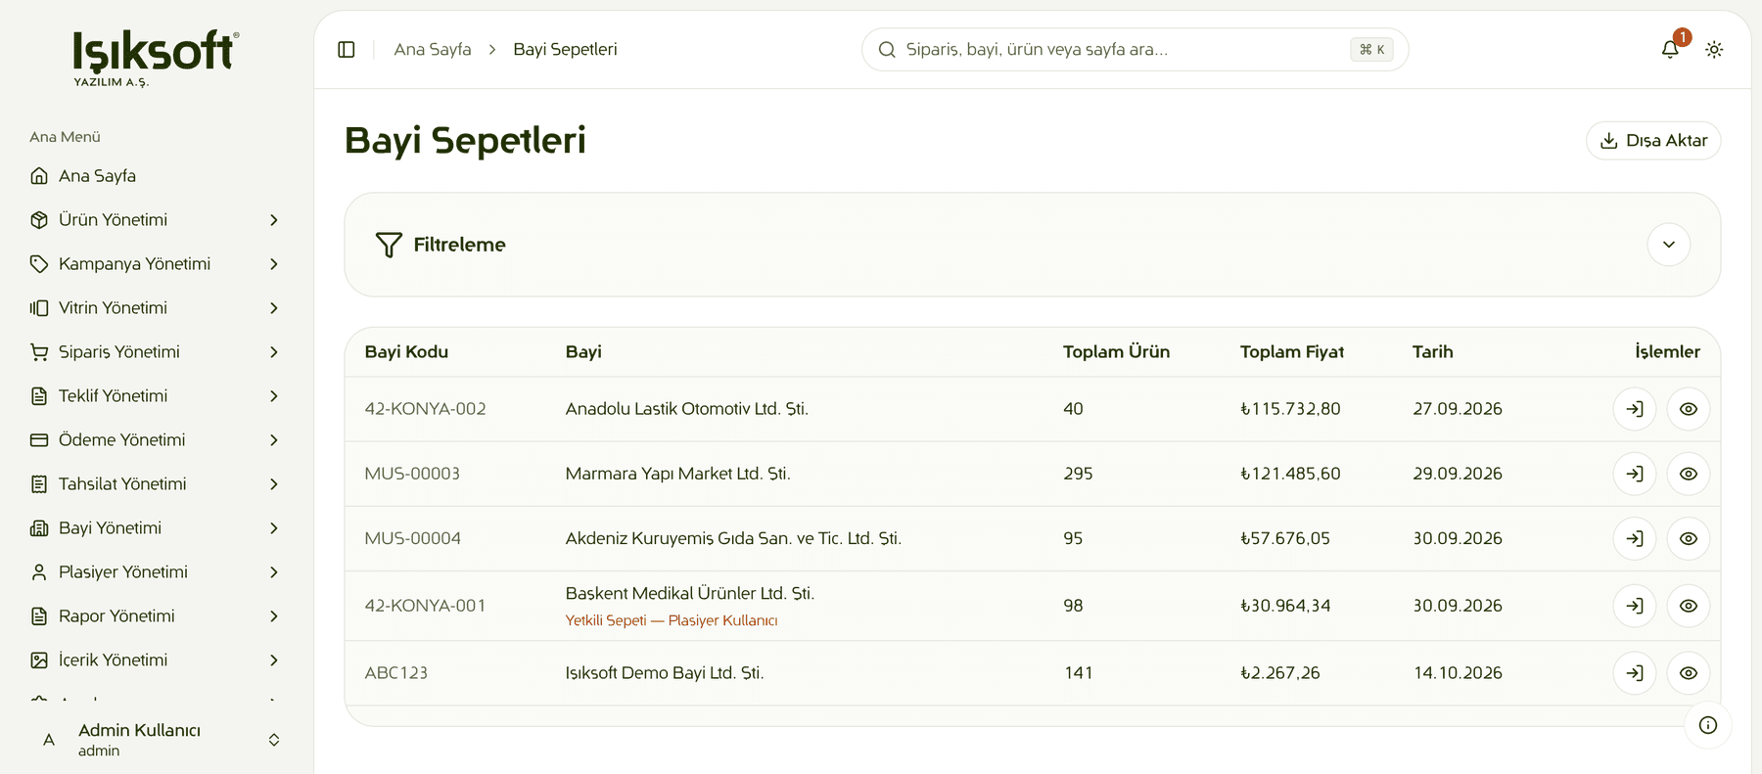Screen dimensions: 1762x774
Task: Expand Sipariş Yönetimi submenu
Action: click(274, 352)
